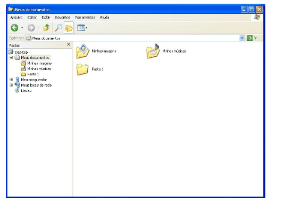Open the Views mode dropdown

82,28
